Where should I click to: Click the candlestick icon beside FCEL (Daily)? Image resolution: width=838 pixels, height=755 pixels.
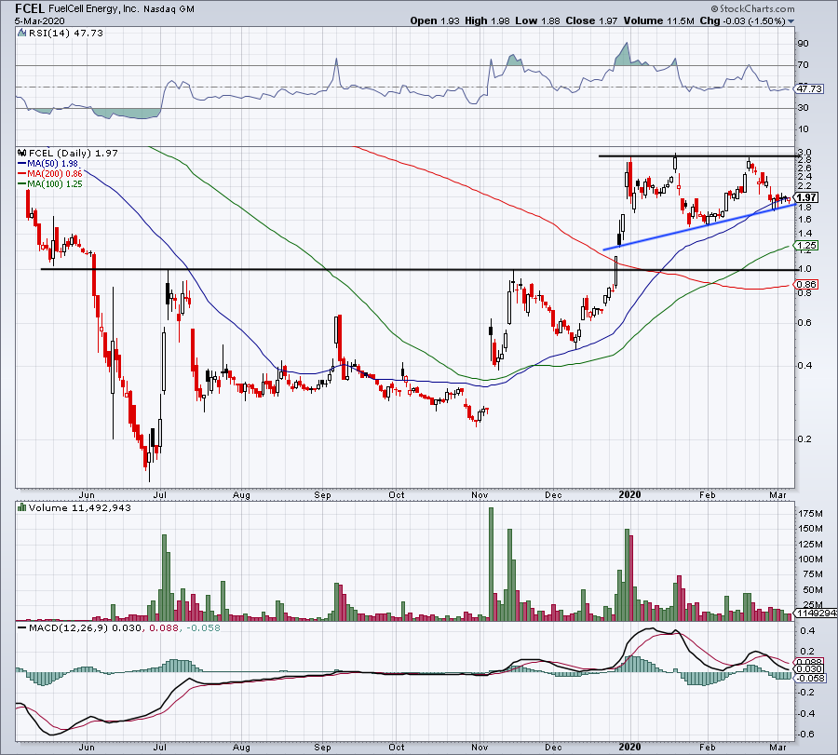(x=22, y=153)
